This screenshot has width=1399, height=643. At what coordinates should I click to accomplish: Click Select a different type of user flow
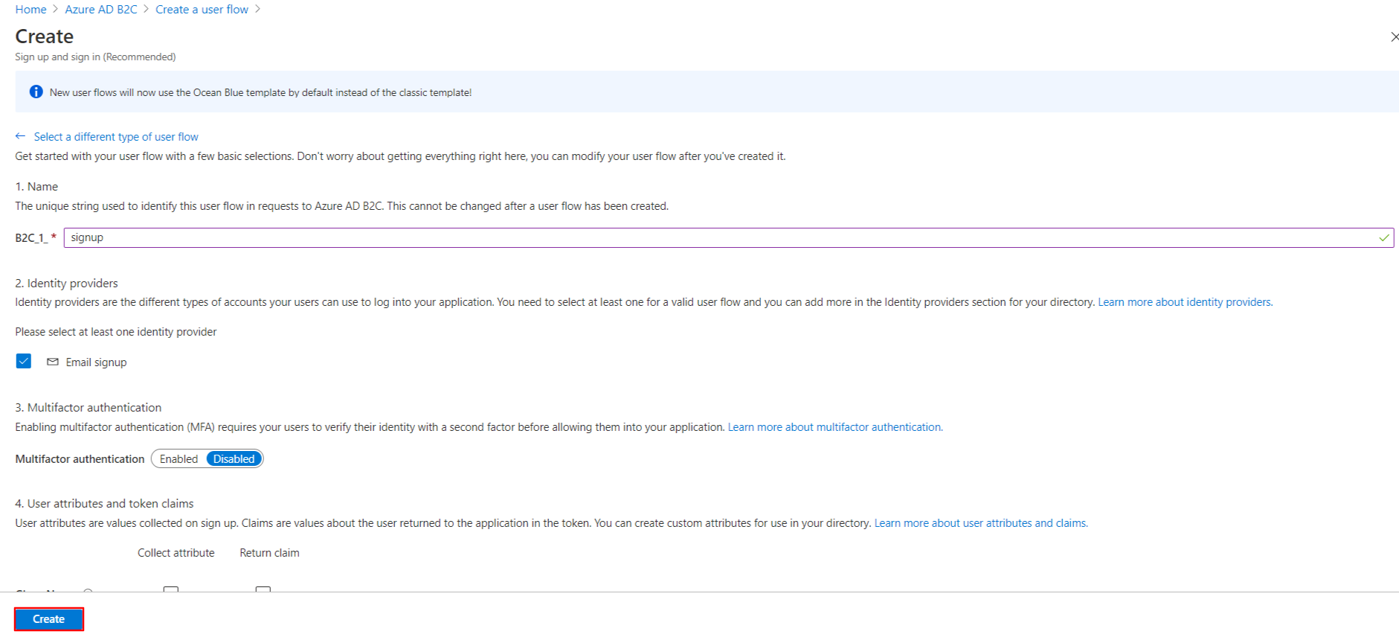coord(116,137)
